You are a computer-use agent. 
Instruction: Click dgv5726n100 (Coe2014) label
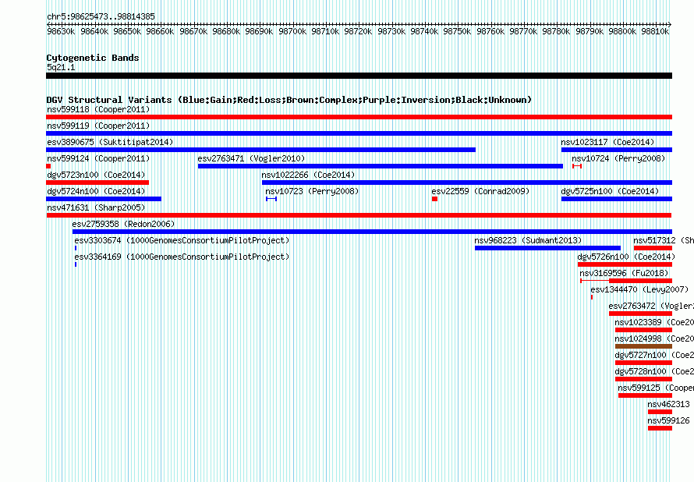626,257
